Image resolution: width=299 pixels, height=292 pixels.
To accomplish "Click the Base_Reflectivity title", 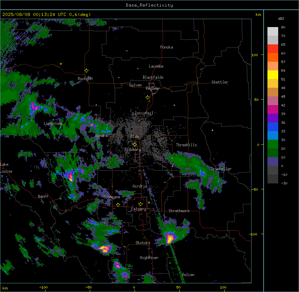I will (x=149, y=5).
